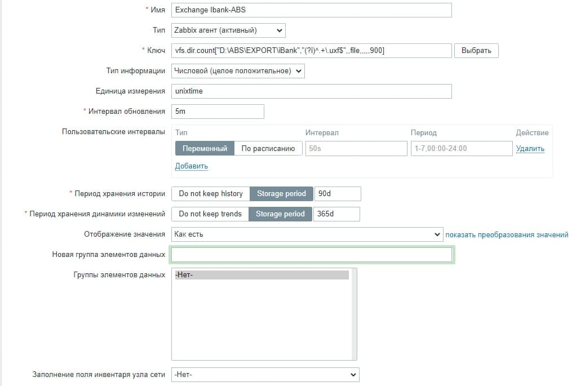
Task: Switch interval type to По расписанию
Action: pyautogui.click(x=268, y=148)
